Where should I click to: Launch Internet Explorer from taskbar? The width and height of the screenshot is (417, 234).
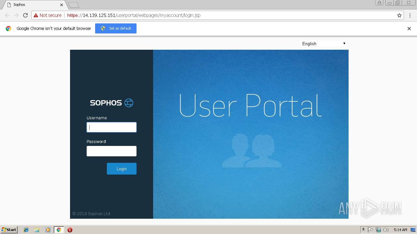coord(26,230)
